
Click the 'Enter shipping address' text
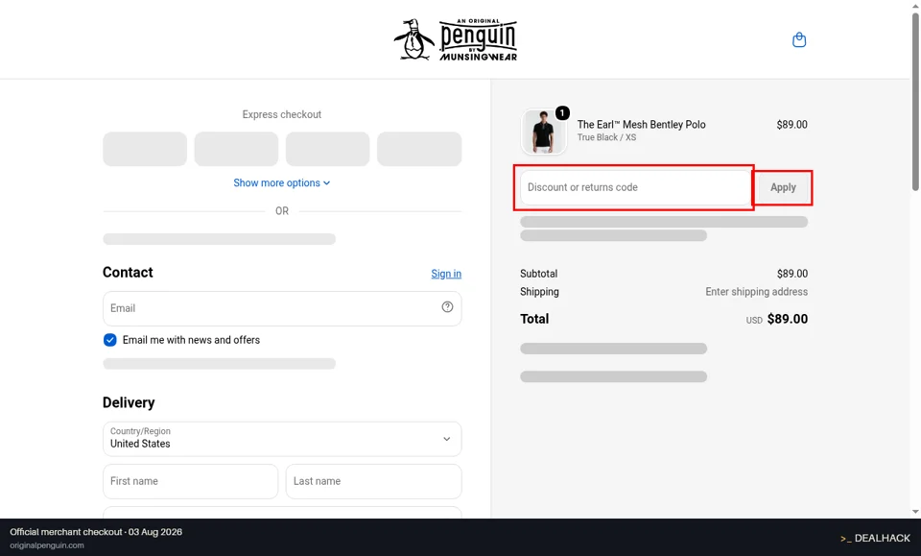[x=756, y=292]
